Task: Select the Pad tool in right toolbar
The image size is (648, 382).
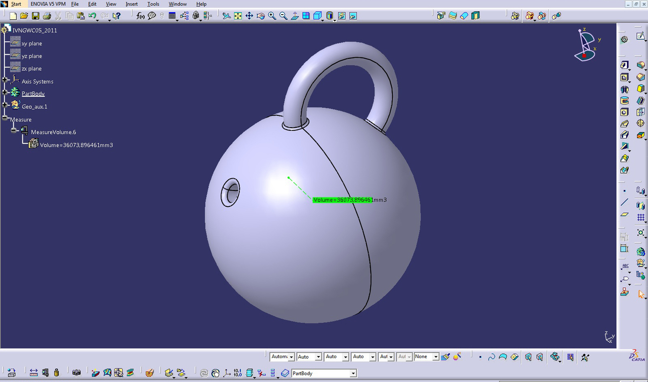Action: point(624,65)
